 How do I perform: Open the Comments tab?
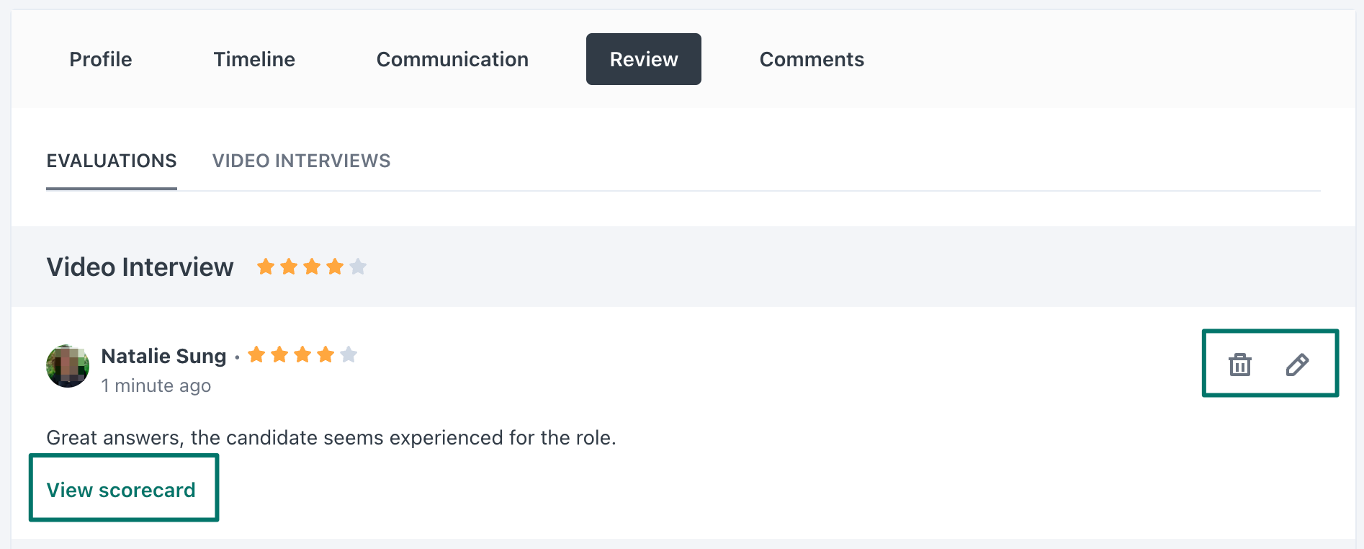click(812, 59)
